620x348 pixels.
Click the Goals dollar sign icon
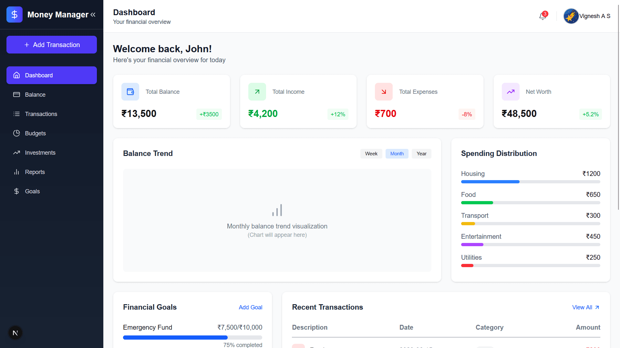coord(17,191)
